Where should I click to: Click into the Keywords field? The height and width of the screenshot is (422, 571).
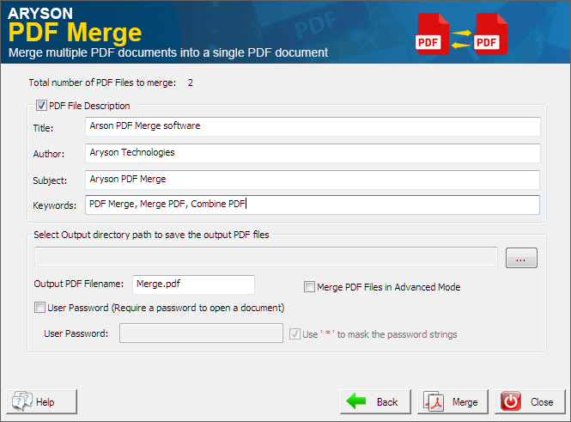313,205
